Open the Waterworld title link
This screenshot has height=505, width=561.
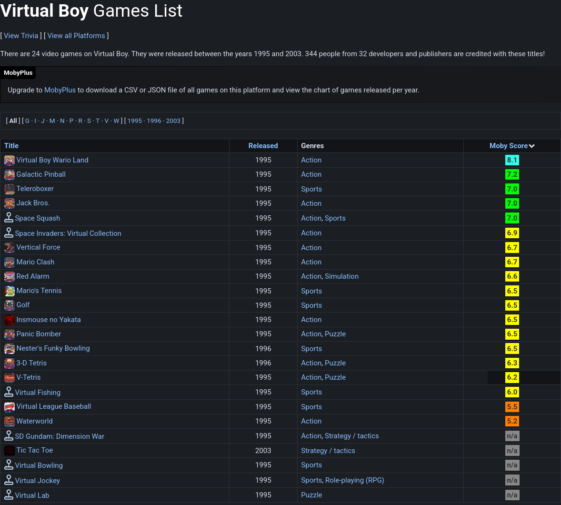(34, 421)
